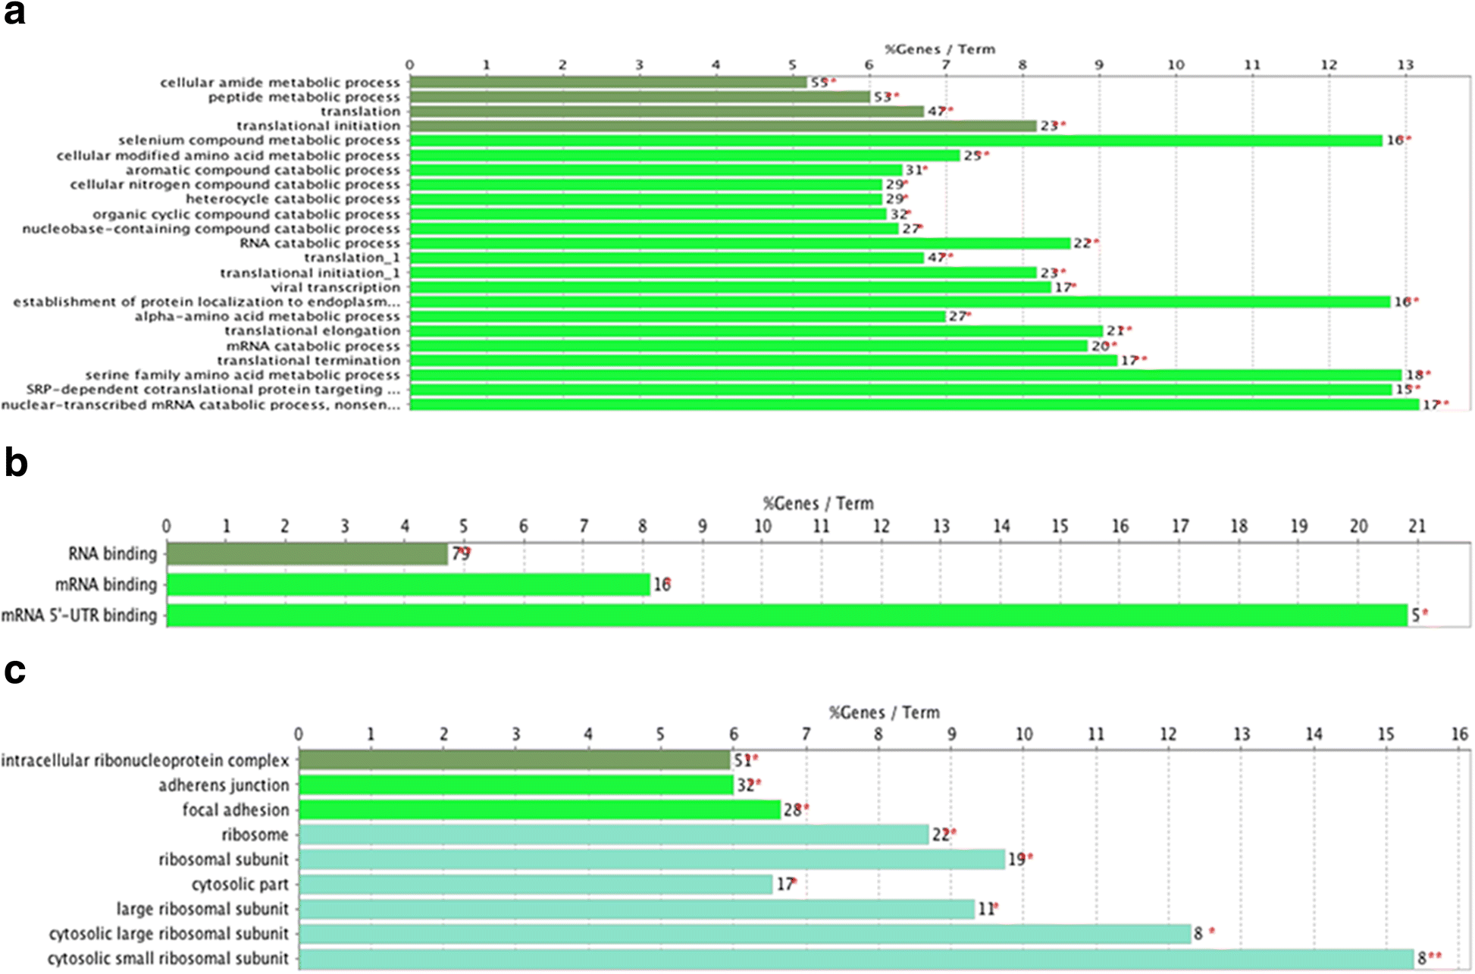The image size is (1475, 974).
Task: Click the value 79 beside the RNA binding bar
Action: point(461,554)
